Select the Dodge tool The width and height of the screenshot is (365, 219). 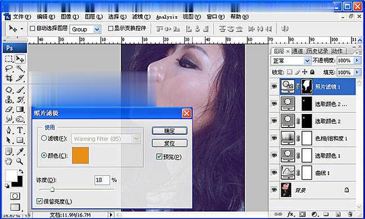pos(20,119)
